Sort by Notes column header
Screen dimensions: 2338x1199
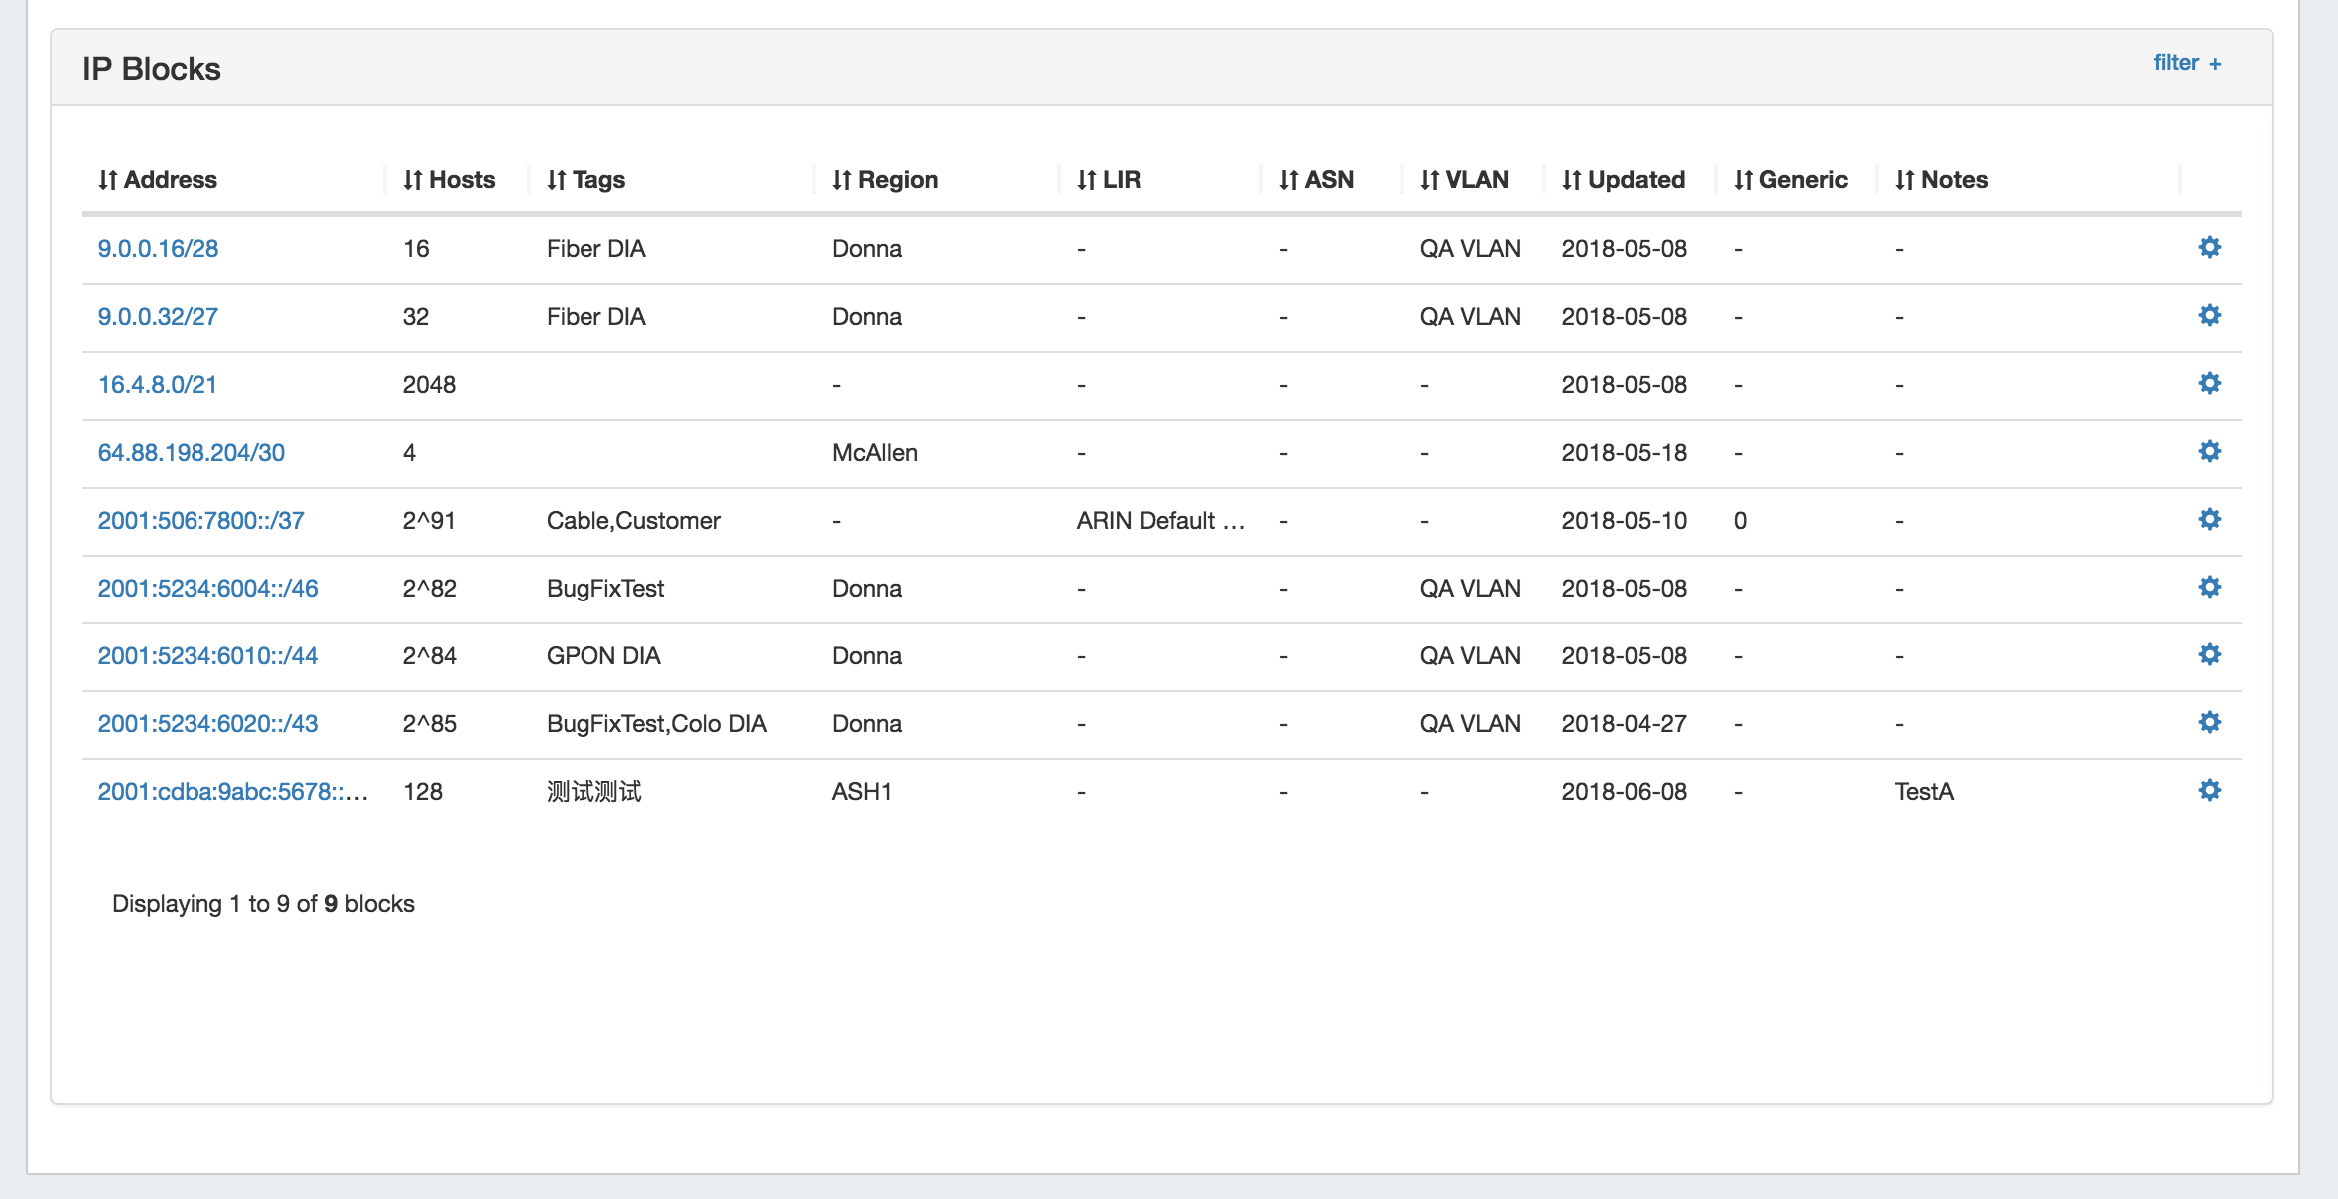pyautogui.click(x=1941, y=180)
